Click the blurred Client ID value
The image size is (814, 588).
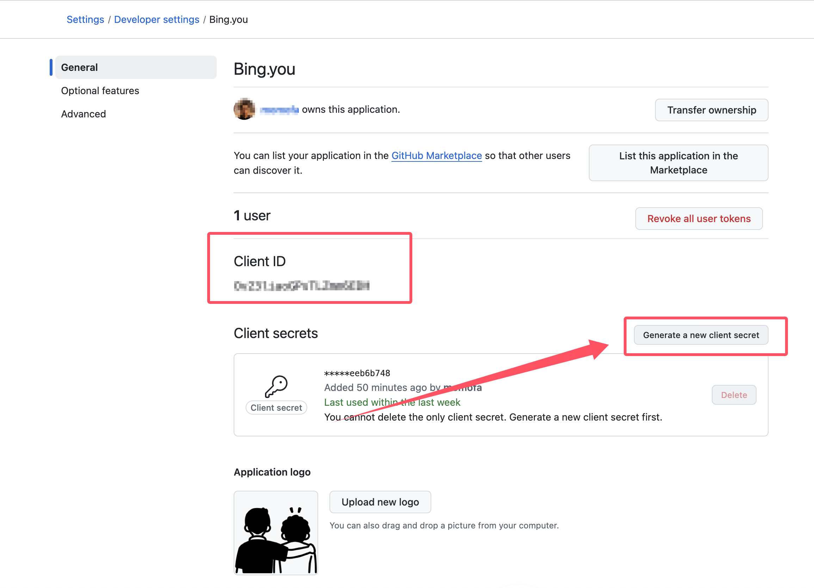pyautogui.click(x=302, y=286)
